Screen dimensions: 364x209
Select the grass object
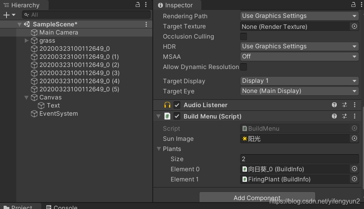(x=47, y=41)
